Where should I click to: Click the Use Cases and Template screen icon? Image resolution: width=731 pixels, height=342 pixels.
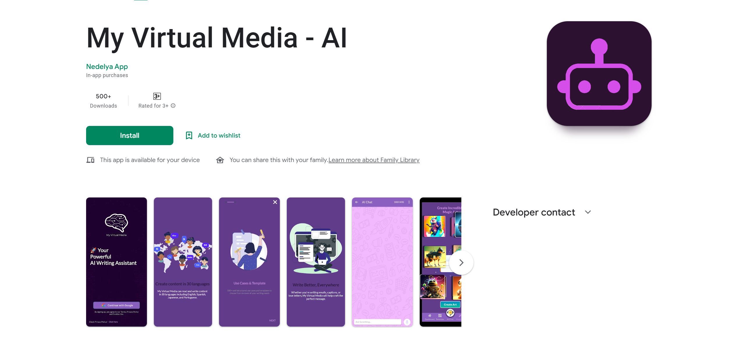[x=249, y=262]
